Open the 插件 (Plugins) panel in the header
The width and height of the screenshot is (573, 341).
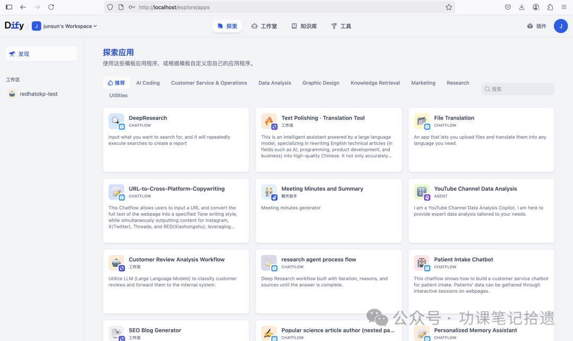[536, 25]
